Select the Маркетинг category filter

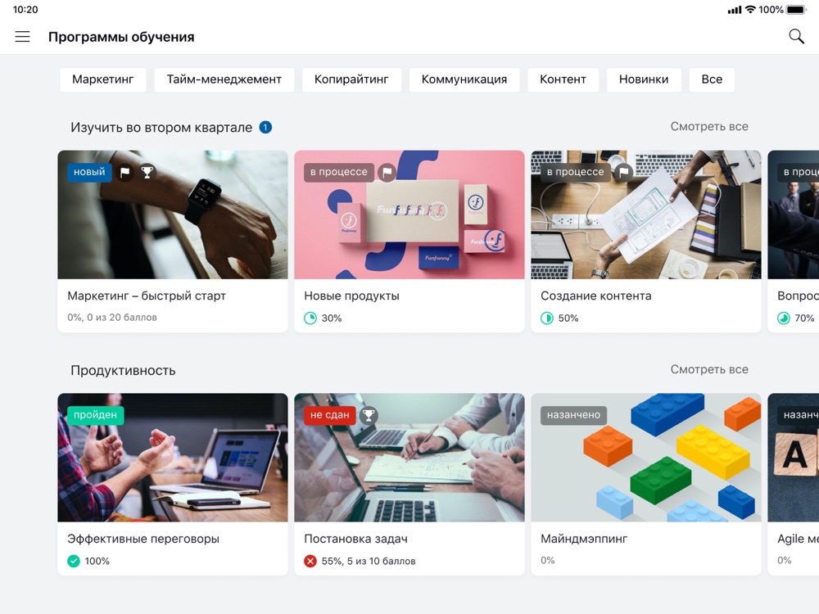click(103, 79)
